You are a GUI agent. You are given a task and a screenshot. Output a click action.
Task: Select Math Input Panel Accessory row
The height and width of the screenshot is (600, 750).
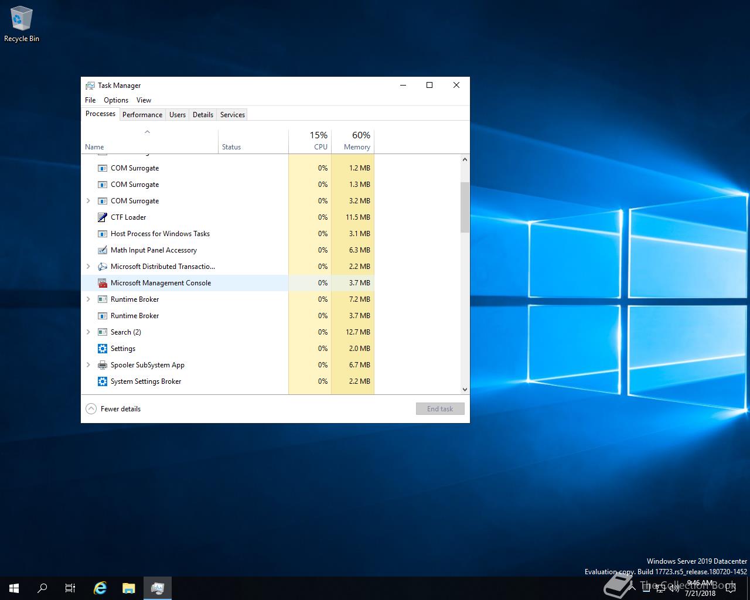[x=227, y=250]
